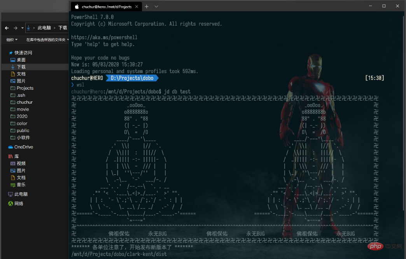406x259 pixels.
Task: Open a new terminal tab with plus button
Action: point(147,7)
